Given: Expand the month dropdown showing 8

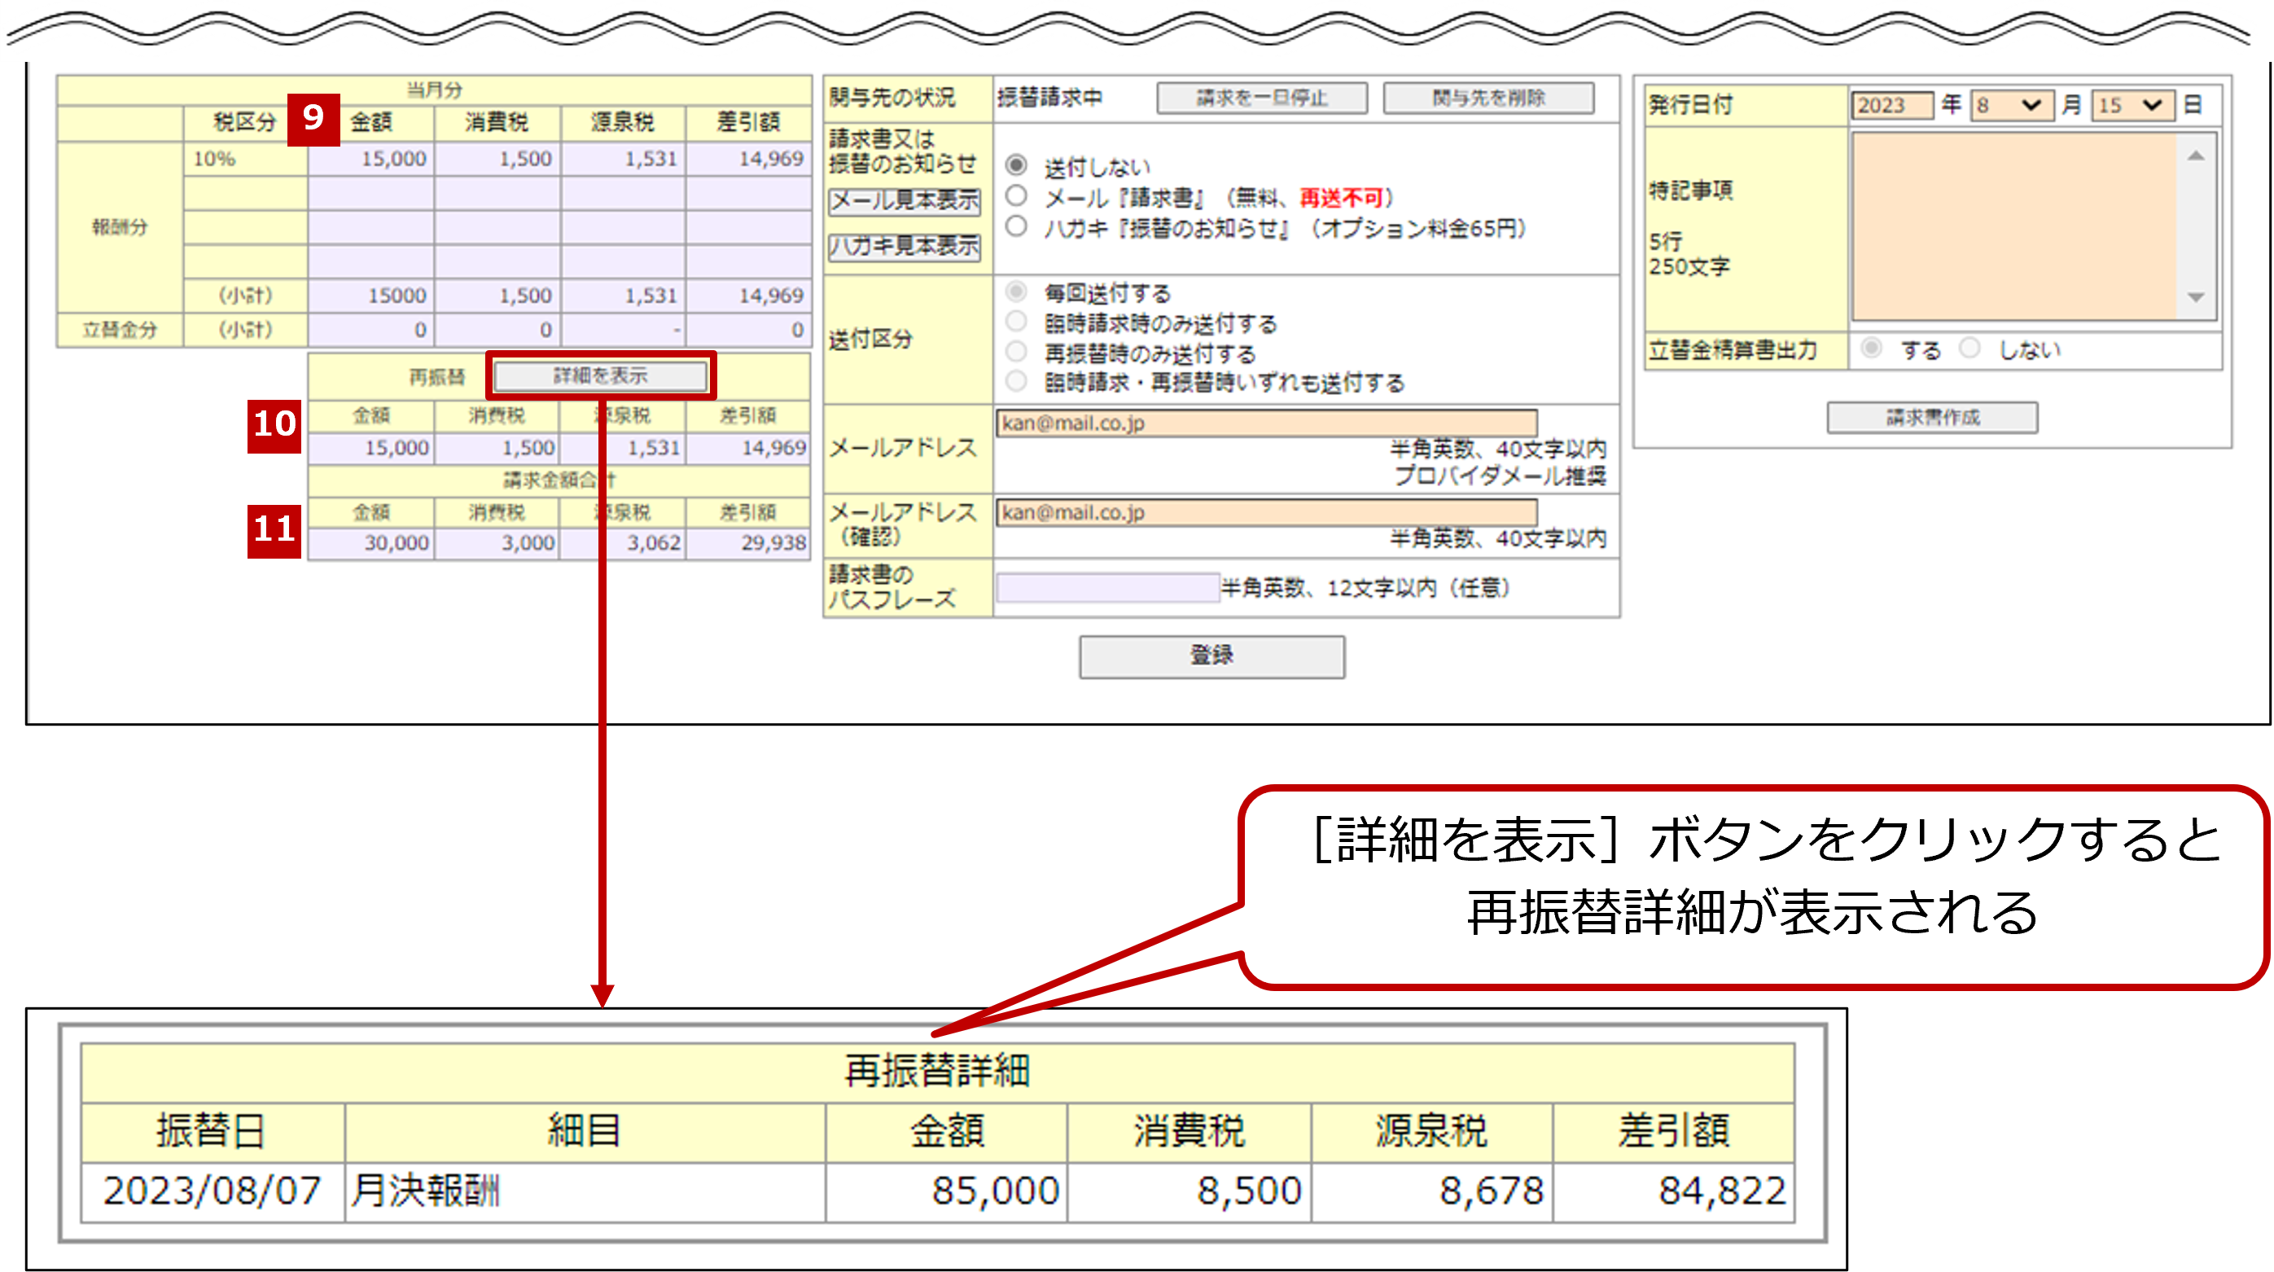Looking at the screenshot, I should click(x=2011, y=106).
